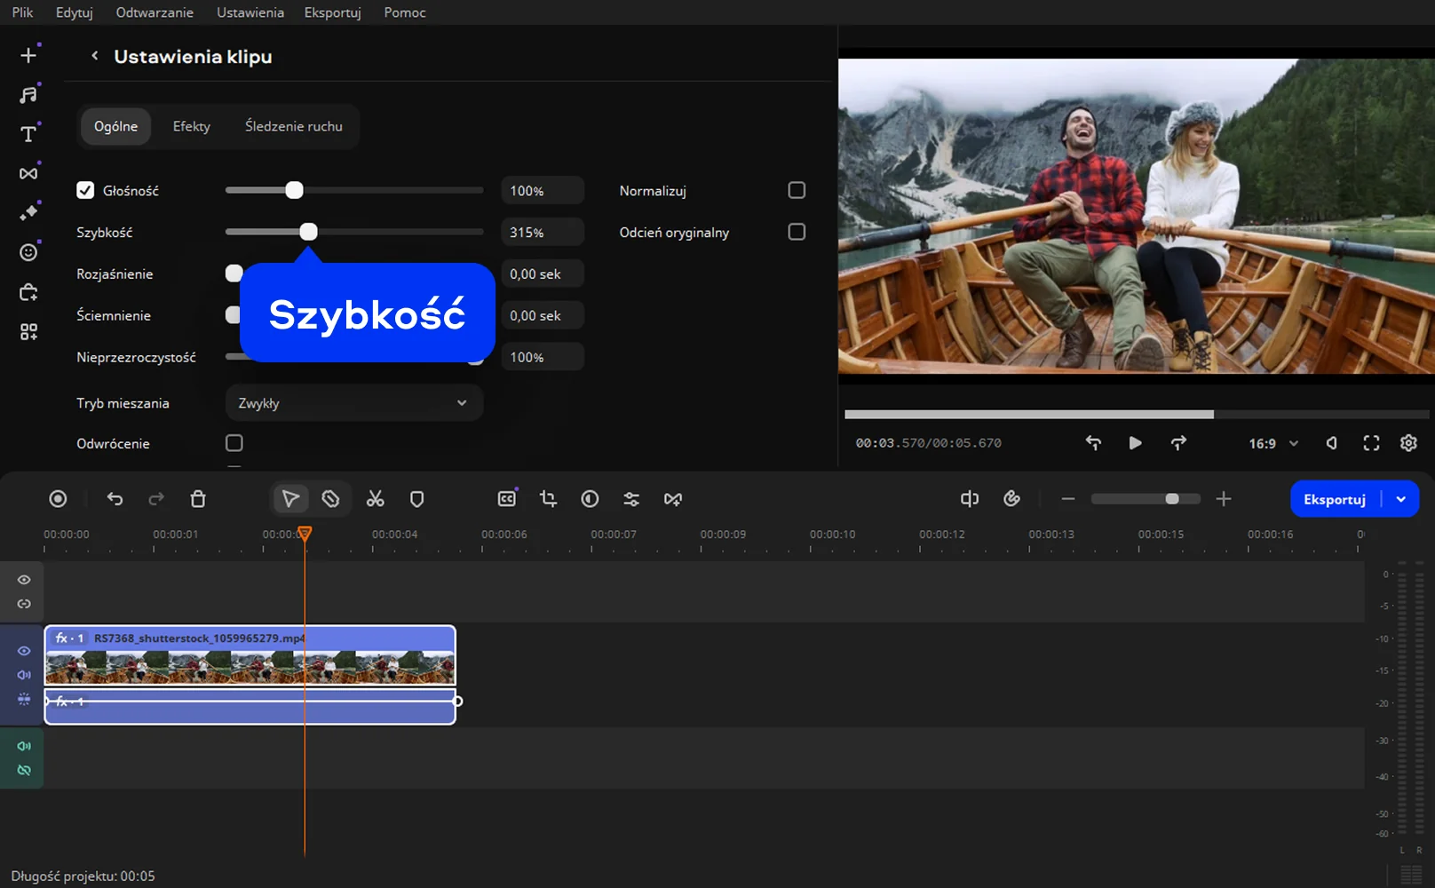
Task: Open transitions icon in left sidebar
Action: click(x=28, y=174)
